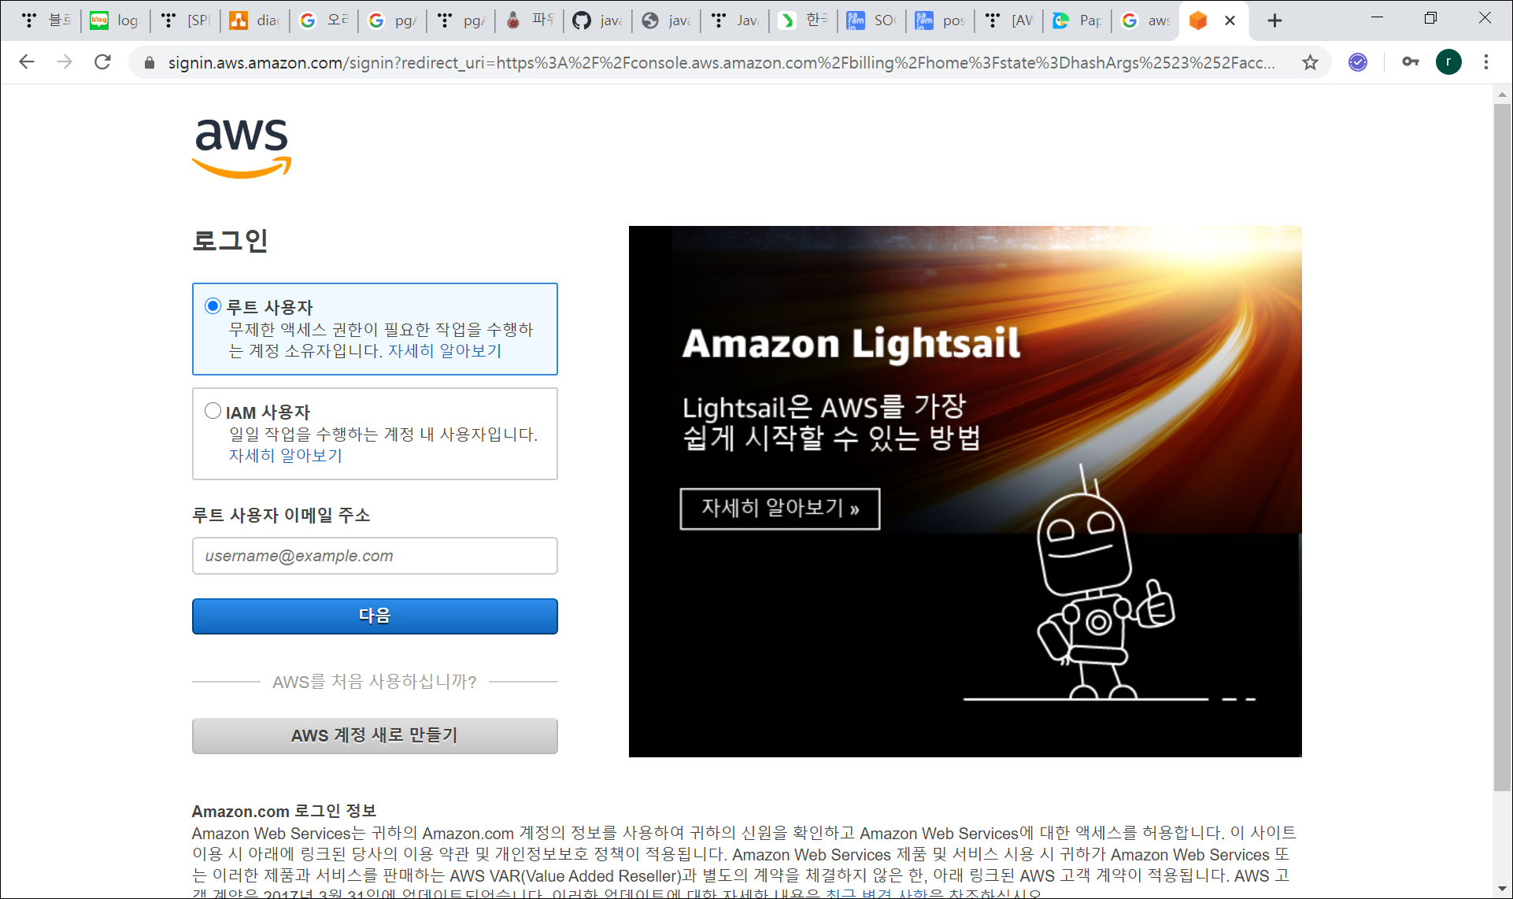Switch to the '한' Naver tab

pyautogui.click(x=802, y=21)
